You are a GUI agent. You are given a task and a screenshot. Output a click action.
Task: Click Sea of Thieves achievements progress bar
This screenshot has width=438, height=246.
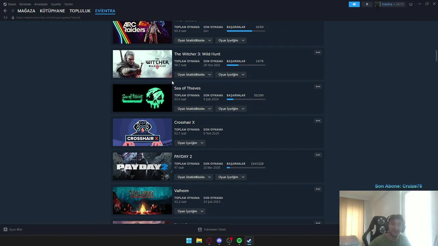coord(246,99)
